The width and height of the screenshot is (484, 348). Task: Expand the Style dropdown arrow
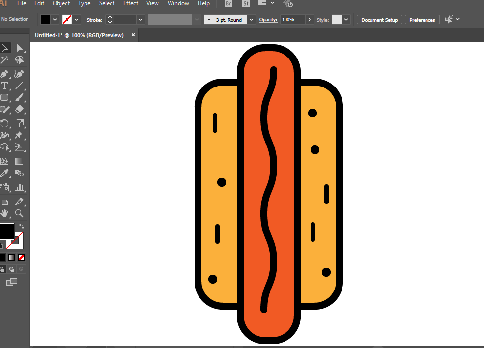point(346,20)
